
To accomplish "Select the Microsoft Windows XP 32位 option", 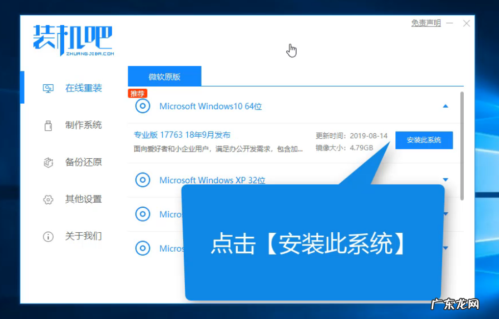I will pos(212,180).
